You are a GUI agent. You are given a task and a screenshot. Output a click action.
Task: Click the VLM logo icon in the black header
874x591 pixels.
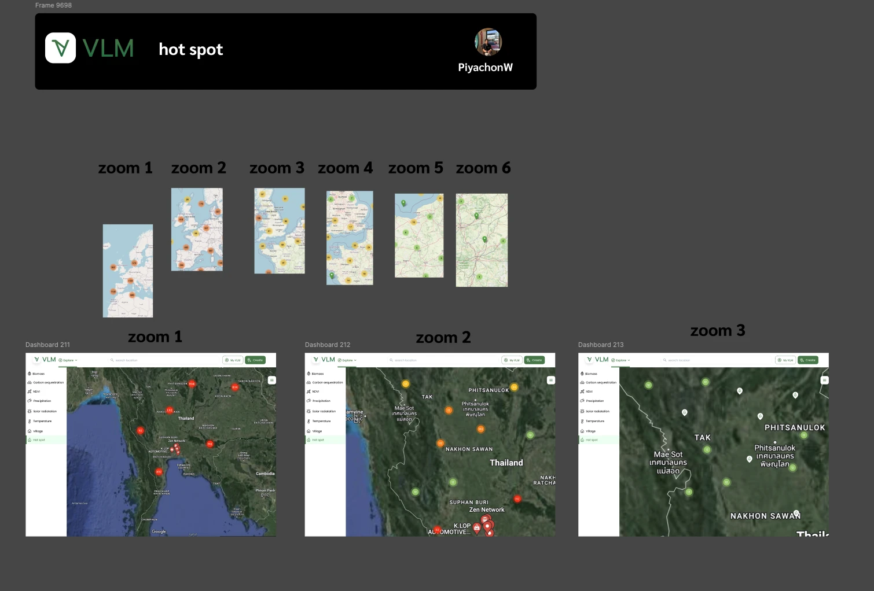pos(60,48)
